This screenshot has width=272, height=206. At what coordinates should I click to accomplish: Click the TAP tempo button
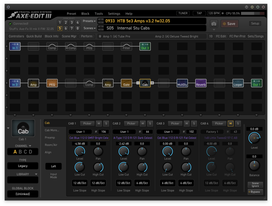pyautogui.click(x=199, y=13)
